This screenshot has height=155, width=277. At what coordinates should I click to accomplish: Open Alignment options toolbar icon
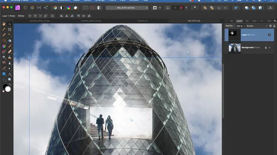[236, 8]
